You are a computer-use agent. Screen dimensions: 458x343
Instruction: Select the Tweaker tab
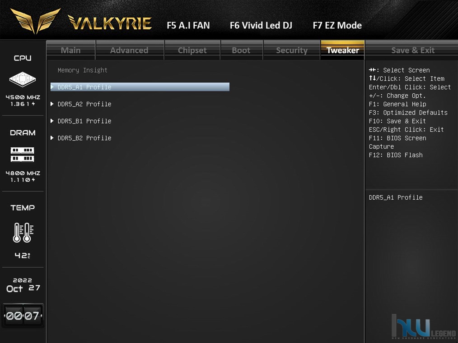tap(343, 50)
